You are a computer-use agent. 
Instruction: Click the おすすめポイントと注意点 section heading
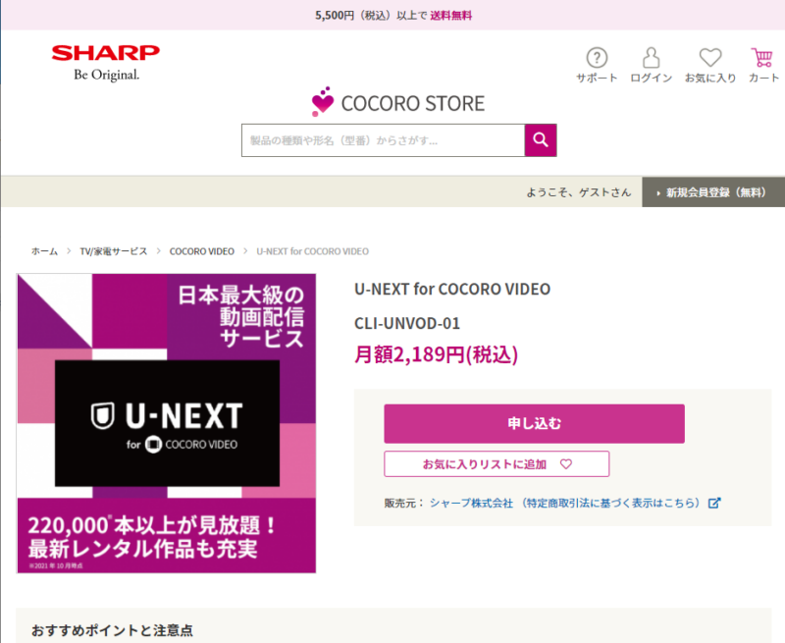[x=111, y=628]
